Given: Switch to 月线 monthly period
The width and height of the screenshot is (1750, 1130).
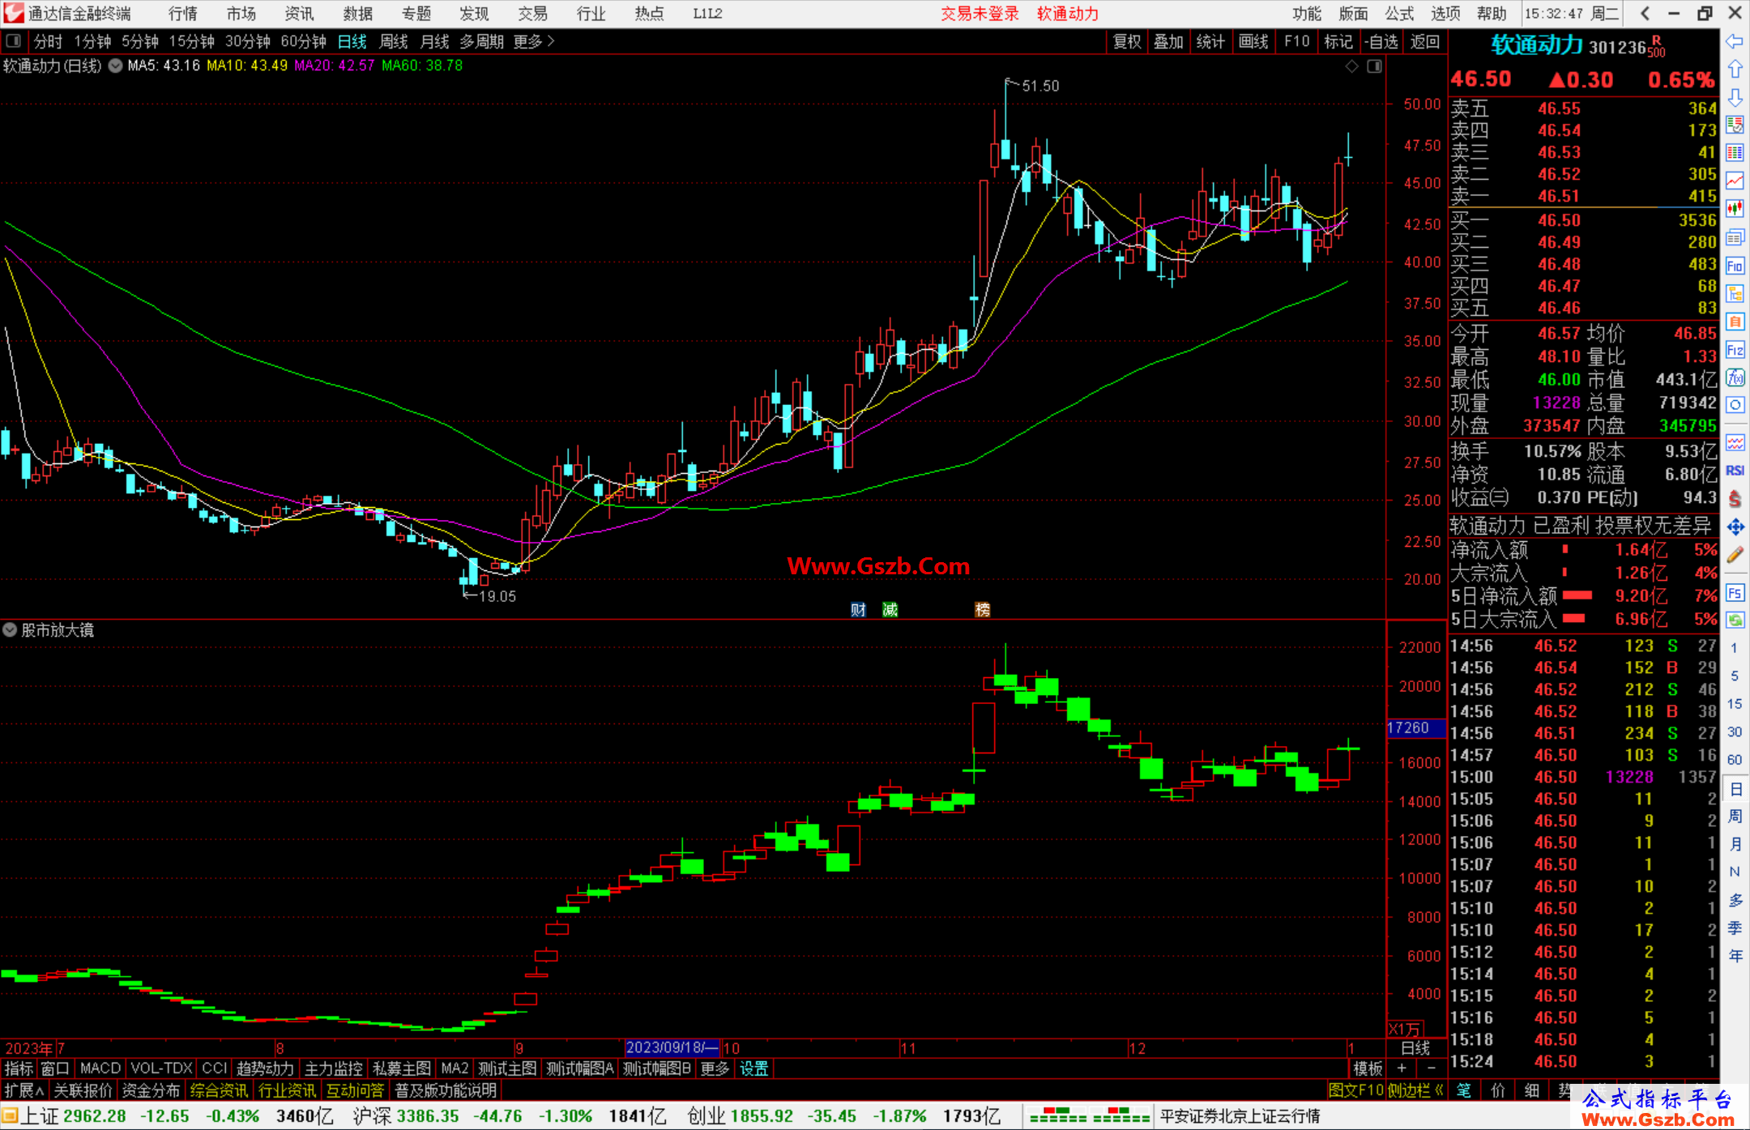Looking at the screenshot, I should point(434,41).
